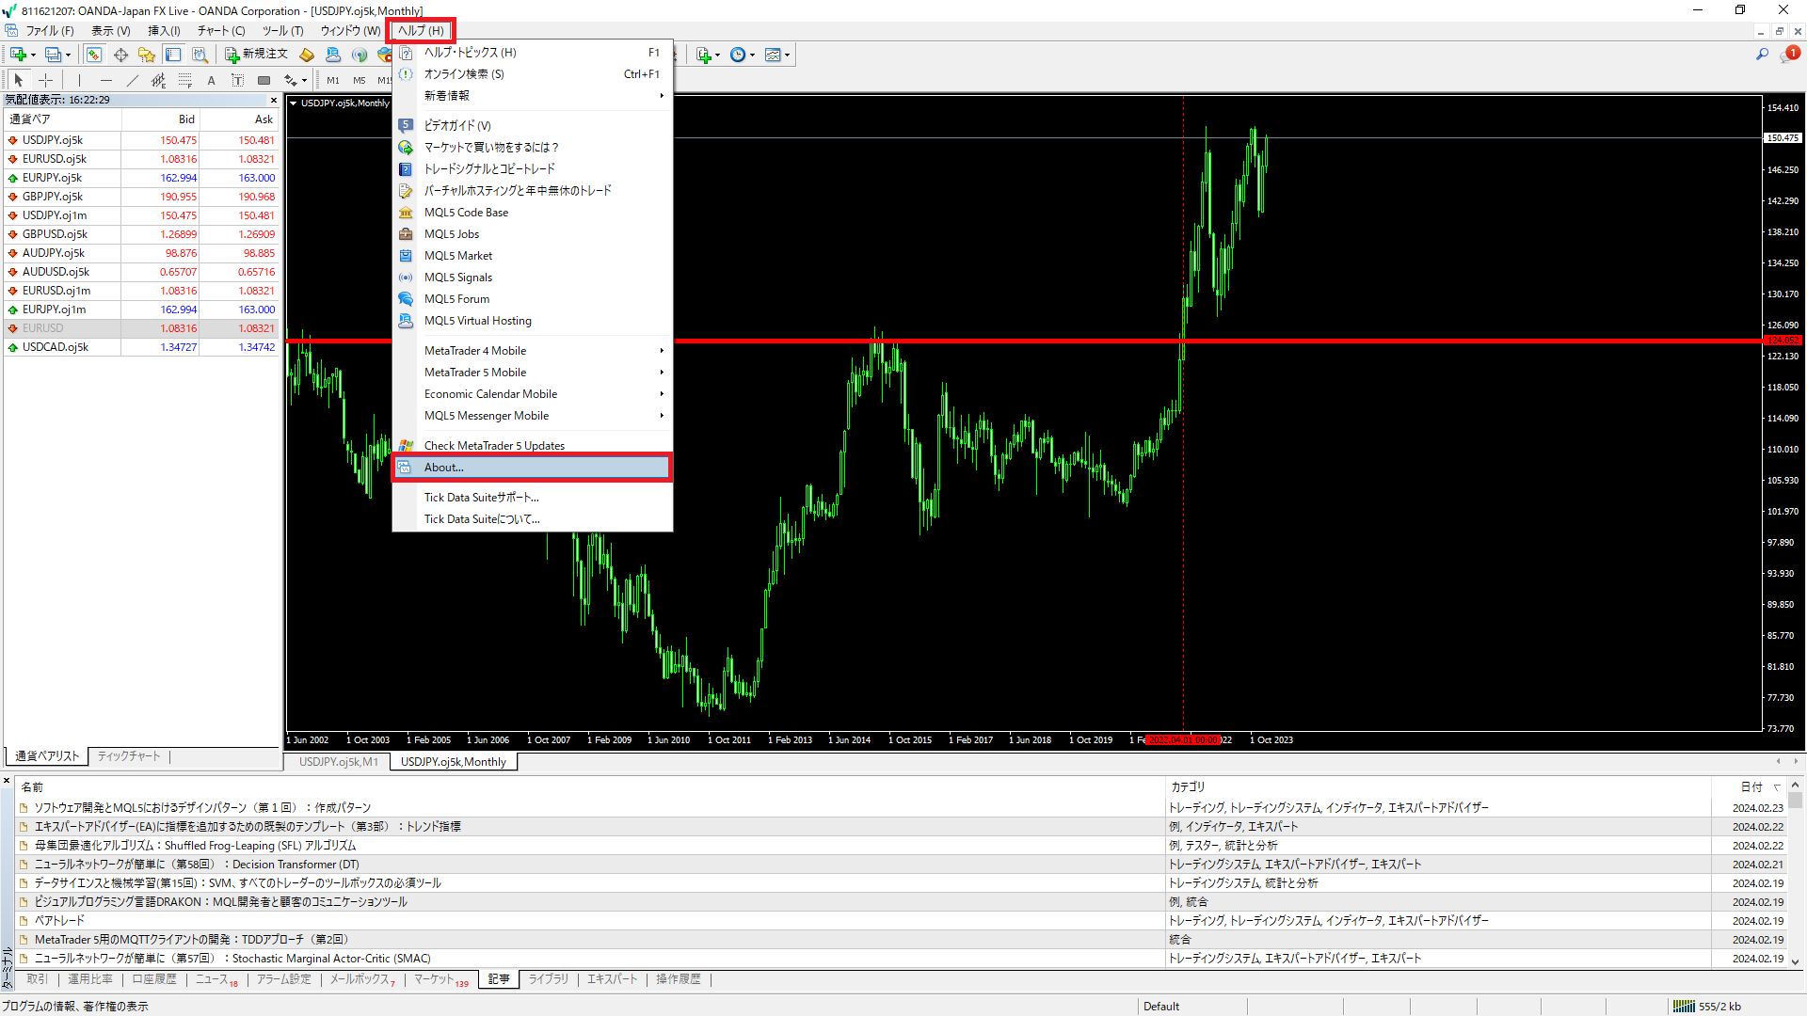
Task: Expand Economic Calendar Mobile submenu
Action: tap(533, 394)
